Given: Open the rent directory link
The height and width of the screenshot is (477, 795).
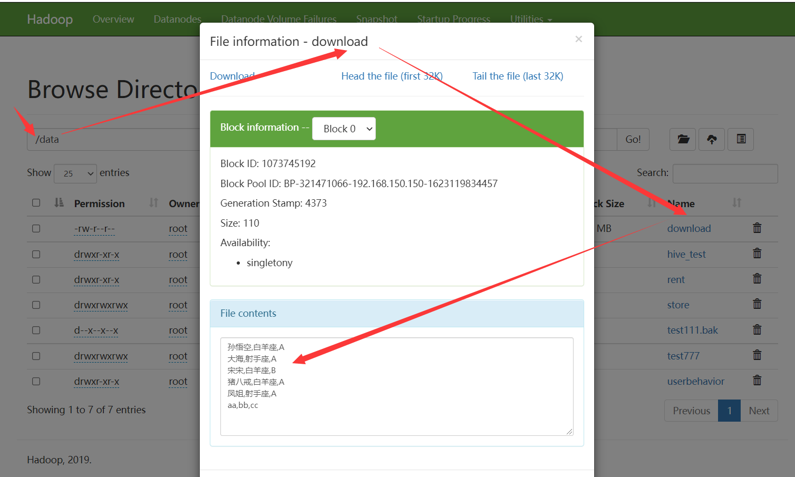Looking at the screenshot, I should click(x=676, y=279).
